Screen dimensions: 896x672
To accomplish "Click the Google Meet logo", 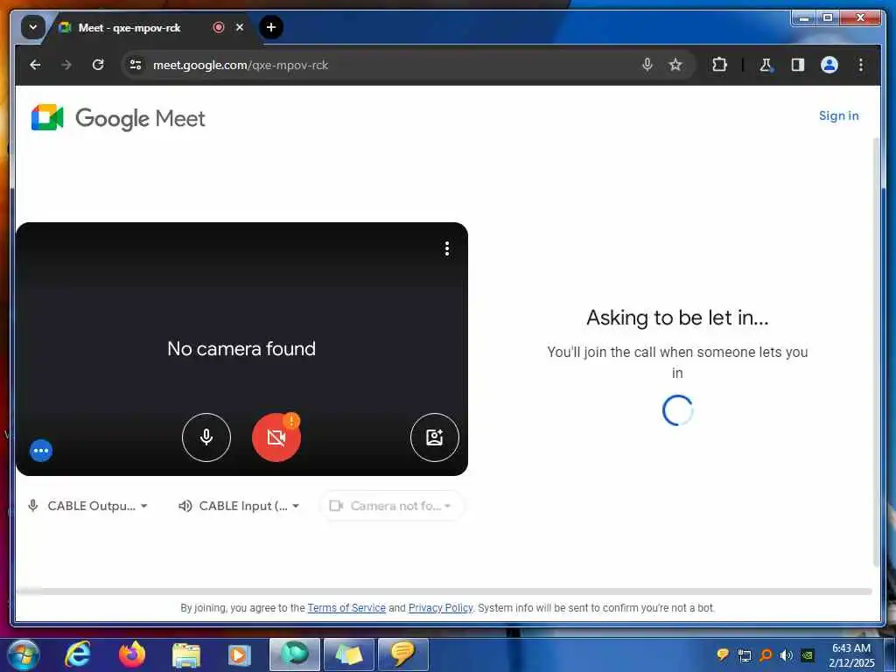I will click(x=118, y=118).
